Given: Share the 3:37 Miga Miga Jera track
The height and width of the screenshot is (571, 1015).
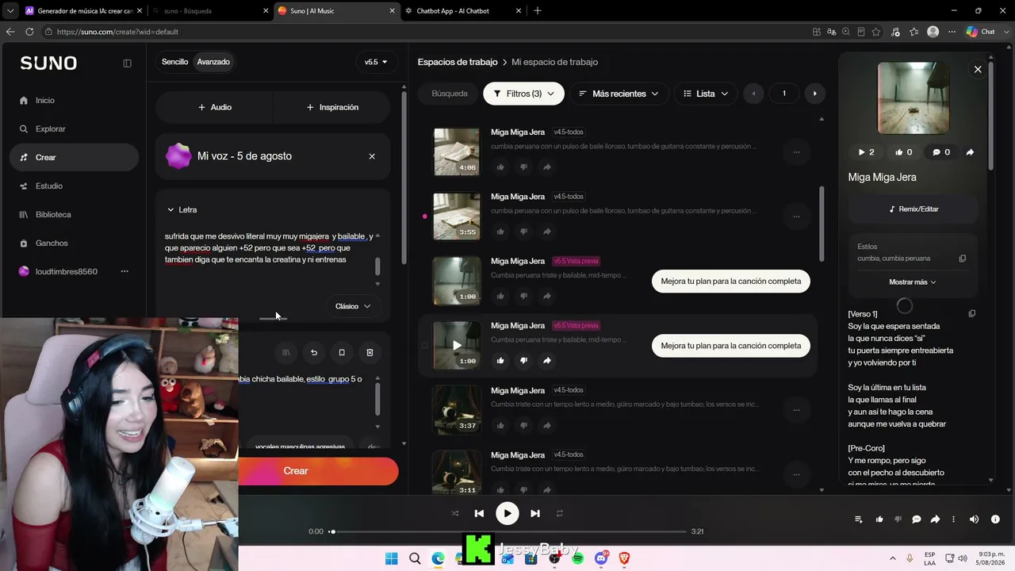Looking at the screenshot, I should (547, 425).
